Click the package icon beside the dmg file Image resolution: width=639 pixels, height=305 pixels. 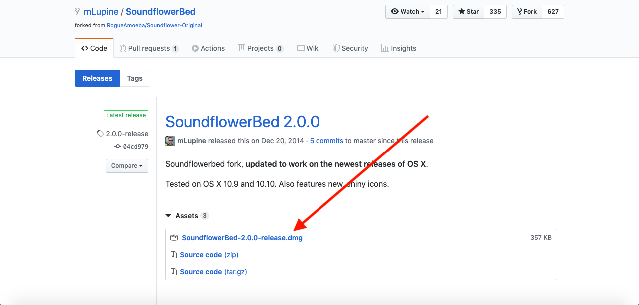(x=174, y=238)
